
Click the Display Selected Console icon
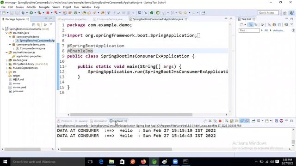259,121
